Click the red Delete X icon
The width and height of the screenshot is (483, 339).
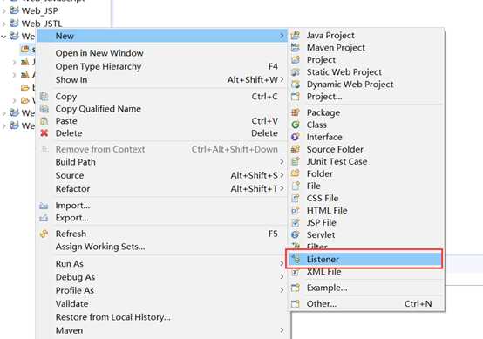(44, 133)
